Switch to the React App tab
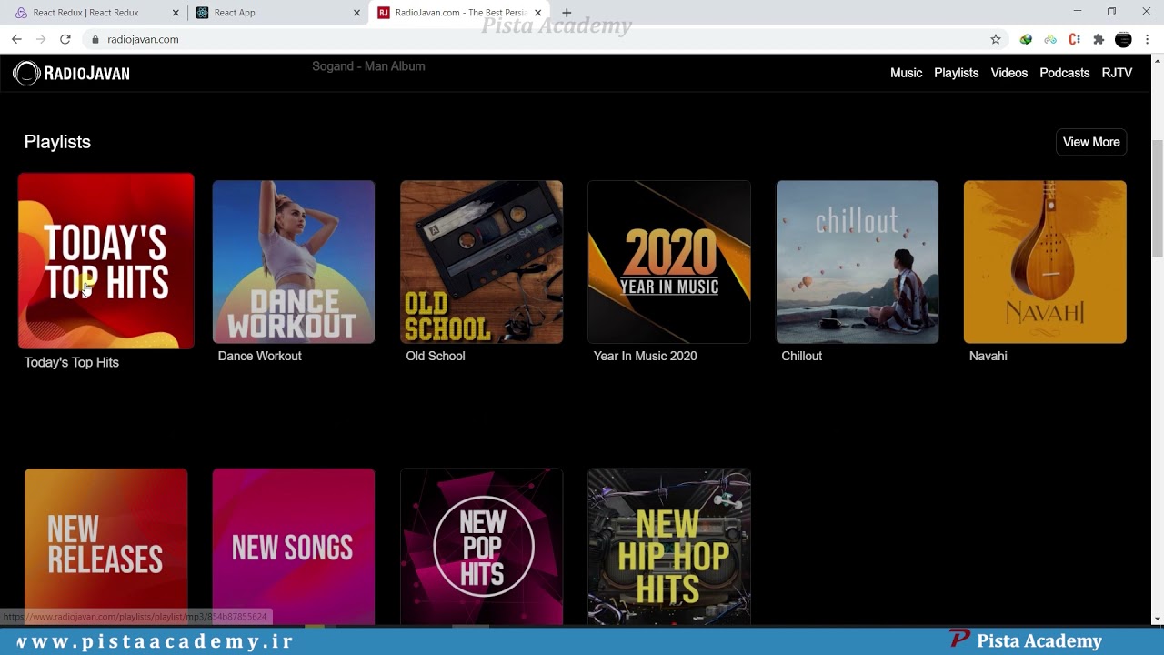This screenshot has width=1164, height=655. pyautogui.click(x=277, y=13)
